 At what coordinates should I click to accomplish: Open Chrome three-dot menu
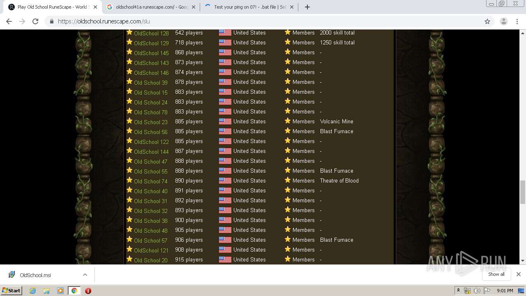tap(517, 21)
